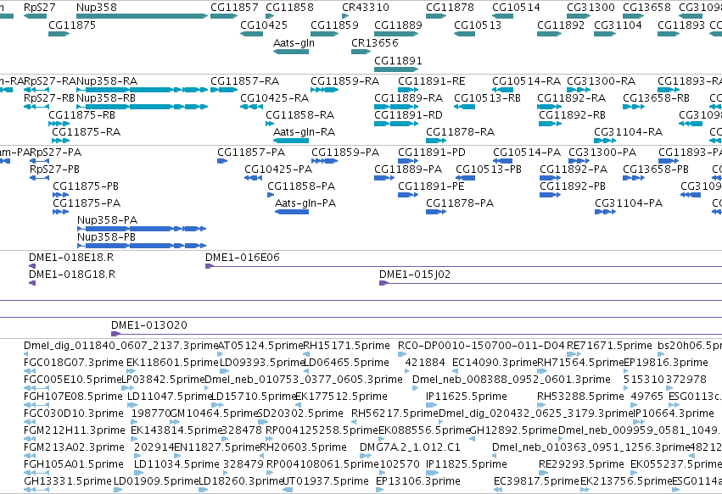Select the CG11857-RA transcript
The image size is (722, 494).
click(224, 90)
